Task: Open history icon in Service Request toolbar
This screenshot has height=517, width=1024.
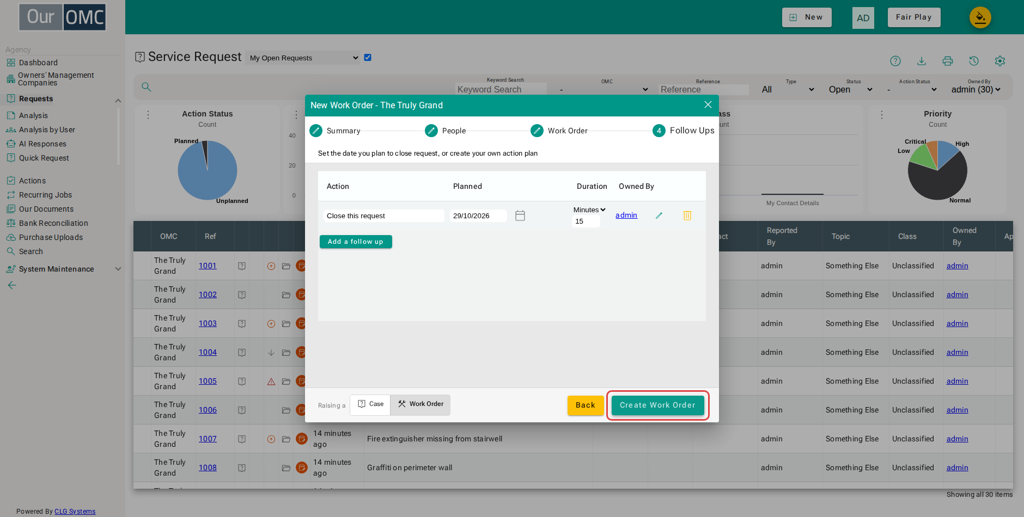Action: click(x=974, y=61)
